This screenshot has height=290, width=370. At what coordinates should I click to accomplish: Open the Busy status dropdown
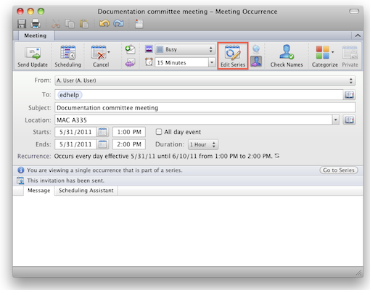coord(185,49)
